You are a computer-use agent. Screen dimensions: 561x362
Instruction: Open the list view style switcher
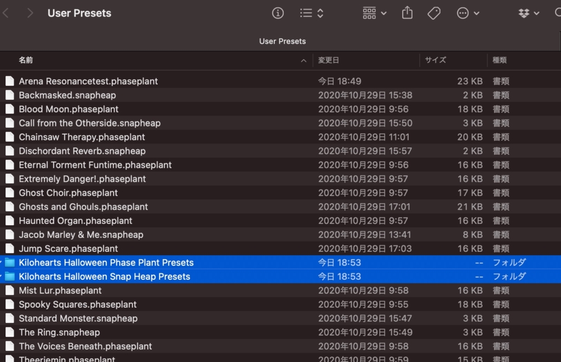tap(312, 13)
